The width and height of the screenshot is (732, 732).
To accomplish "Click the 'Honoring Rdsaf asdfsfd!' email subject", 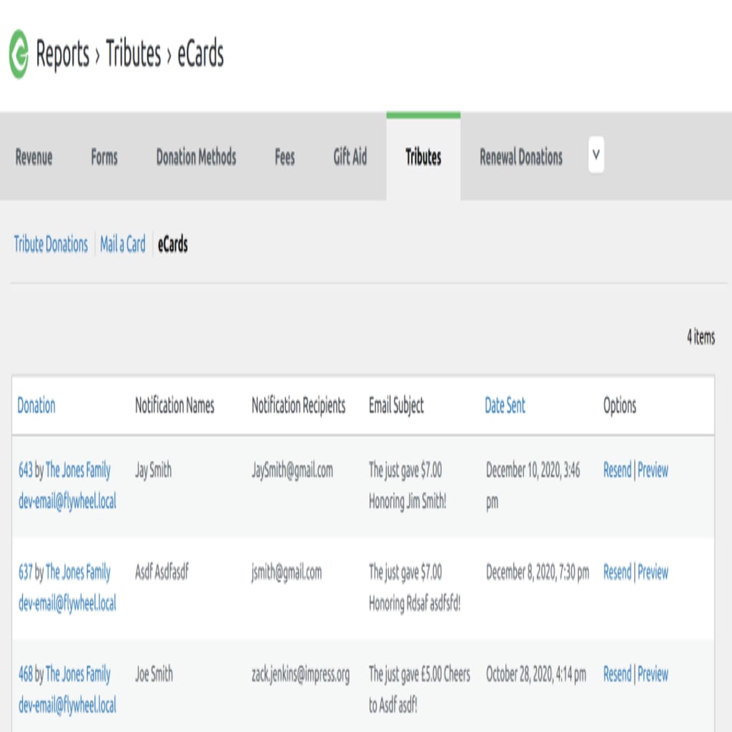I will point(415,603).
